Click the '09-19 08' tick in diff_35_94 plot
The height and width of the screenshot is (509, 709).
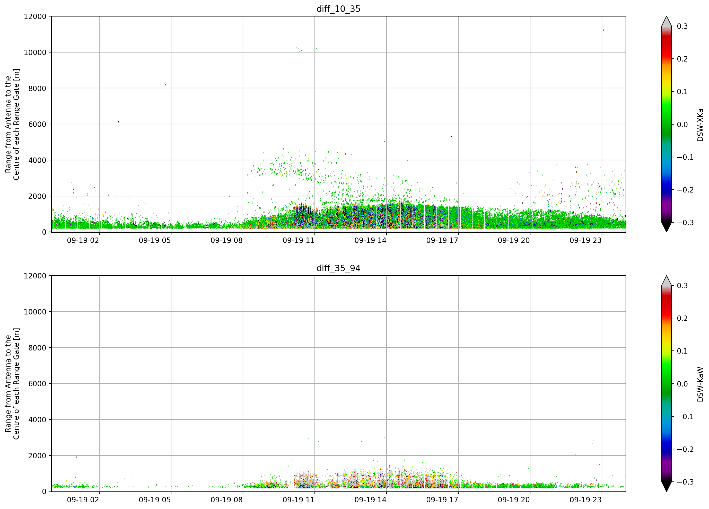pos(227,500)
